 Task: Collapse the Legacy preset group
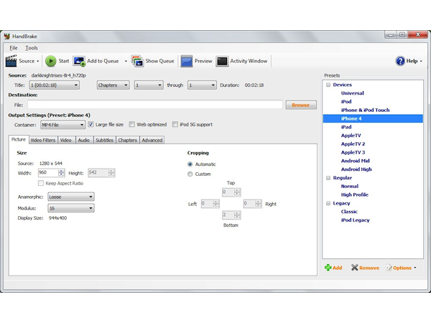click(x=328, y=203)
